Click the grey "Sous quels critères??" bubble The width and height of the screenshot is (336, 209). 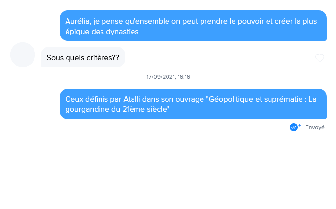tap(83, 57)
